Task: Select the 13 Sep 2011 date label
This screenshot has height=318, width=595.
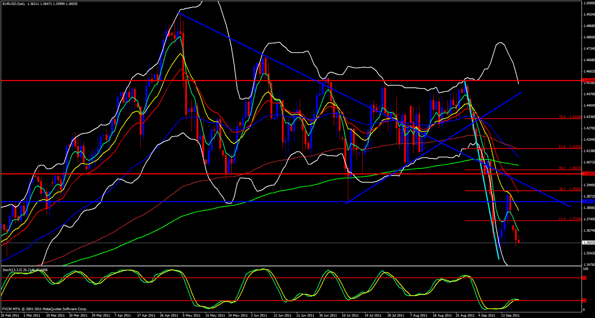Action: pos(510,315)
